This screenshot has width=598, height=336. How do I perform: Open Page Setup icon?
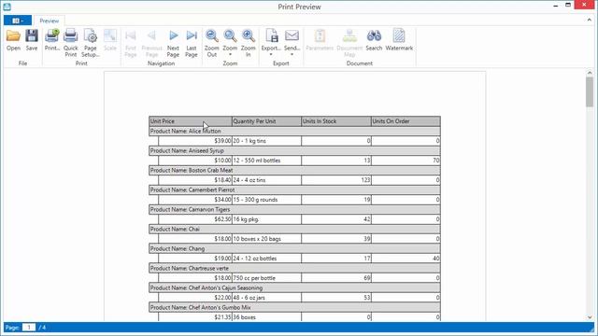pos(91,35)
